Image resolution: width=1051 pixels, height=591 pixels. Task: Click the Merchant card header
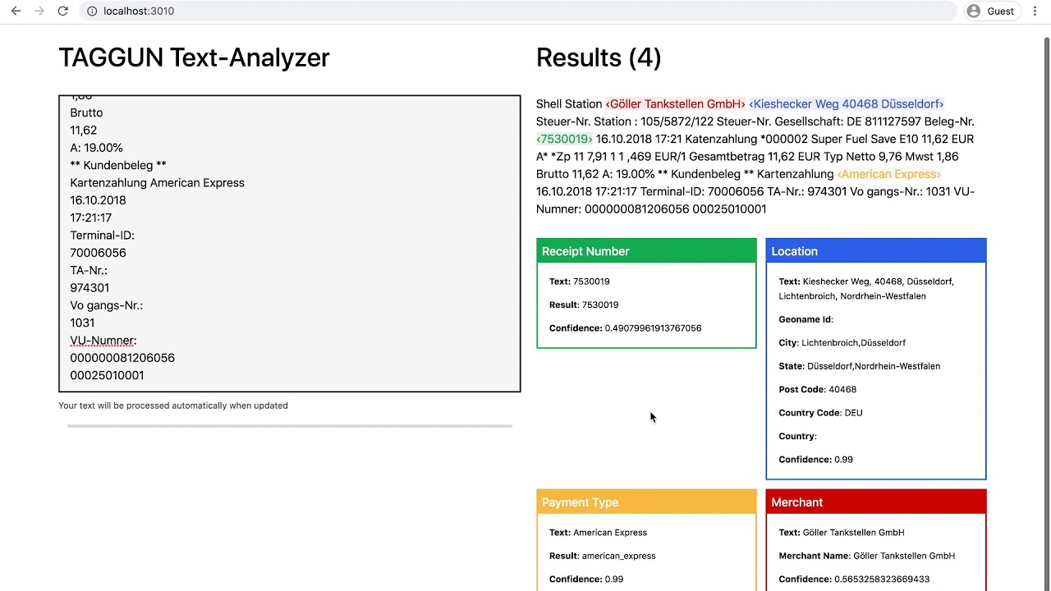876,502
